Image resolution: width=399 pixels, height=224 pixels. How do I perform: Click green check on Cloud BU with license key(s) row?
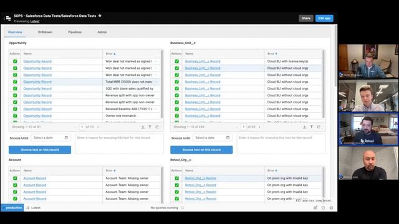[176, 61]
